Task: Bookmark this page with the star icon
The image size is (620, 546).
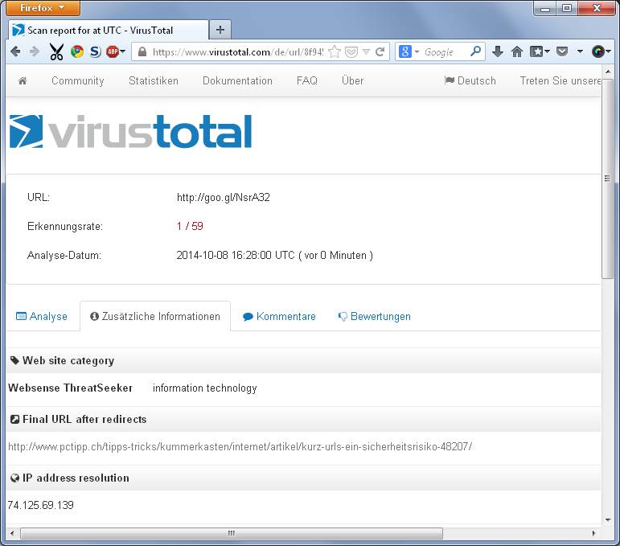Action: click(335, 51)
